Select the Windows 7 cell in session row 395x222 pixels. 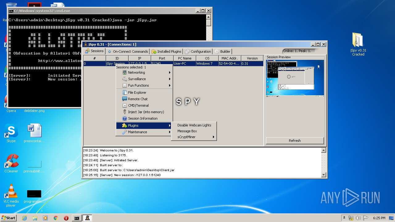pyautogui.click(x=207, y=64)
